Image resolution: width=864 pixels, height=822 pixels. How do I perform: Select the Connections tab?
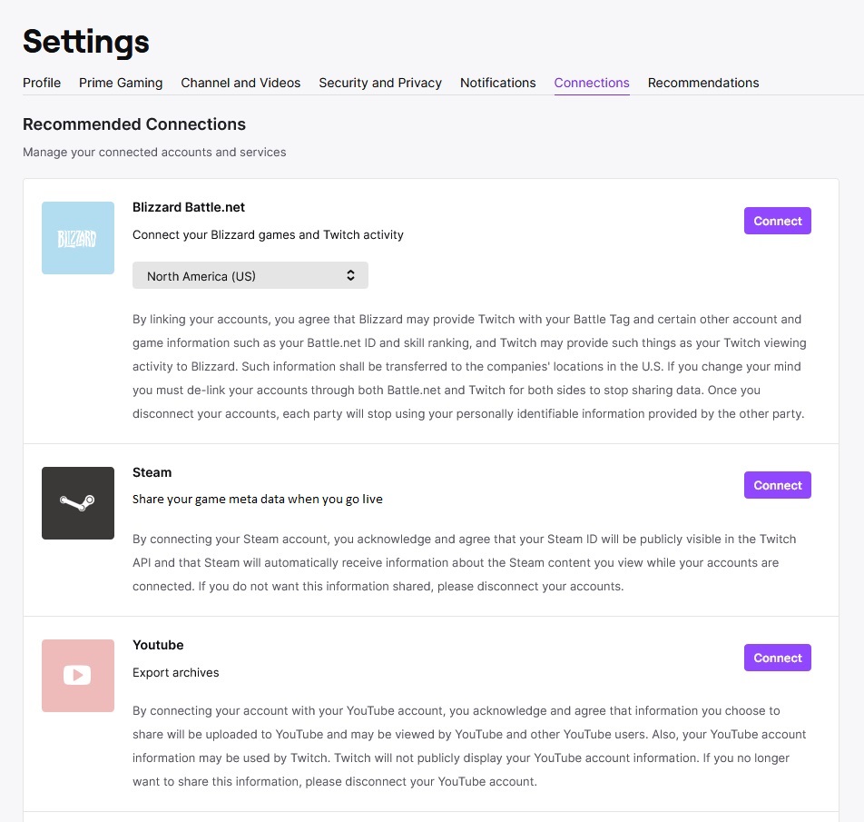coord(592,83)
